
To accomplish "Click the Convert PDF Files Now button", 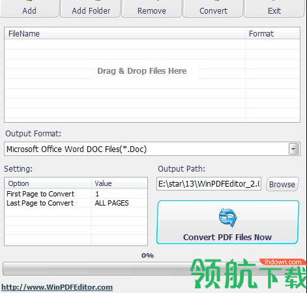I will coord(227,222).
